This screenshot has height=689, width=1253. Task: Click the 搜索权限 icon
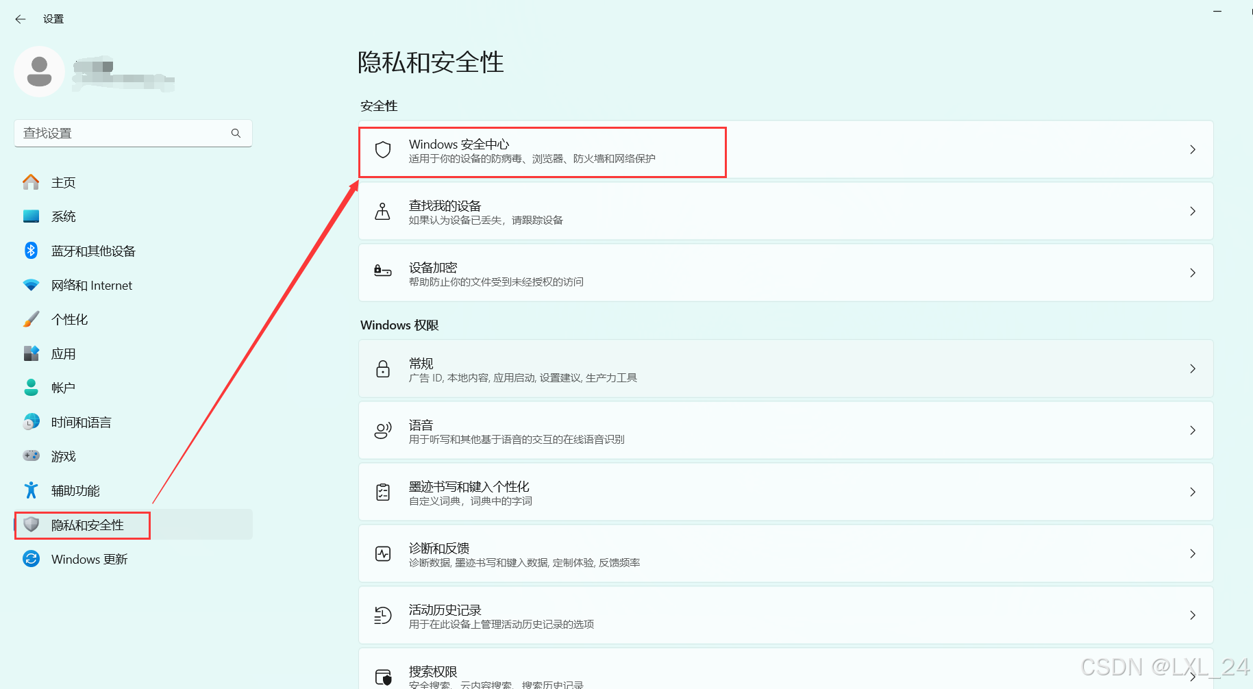[x=384, y=677]
